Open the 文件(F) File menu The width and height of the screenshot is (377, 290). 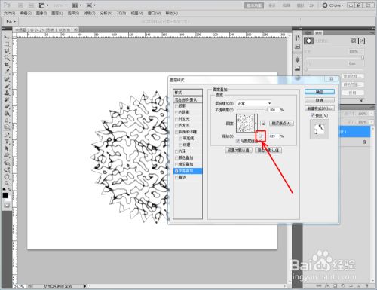click(x=10, y=13)
